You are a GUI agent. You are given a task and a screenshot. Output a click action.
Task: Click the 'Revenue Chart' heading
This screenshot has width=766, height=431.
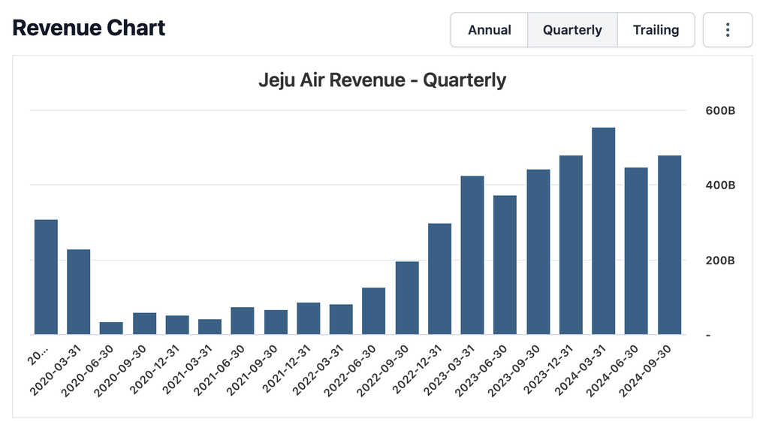click(89, 28)
